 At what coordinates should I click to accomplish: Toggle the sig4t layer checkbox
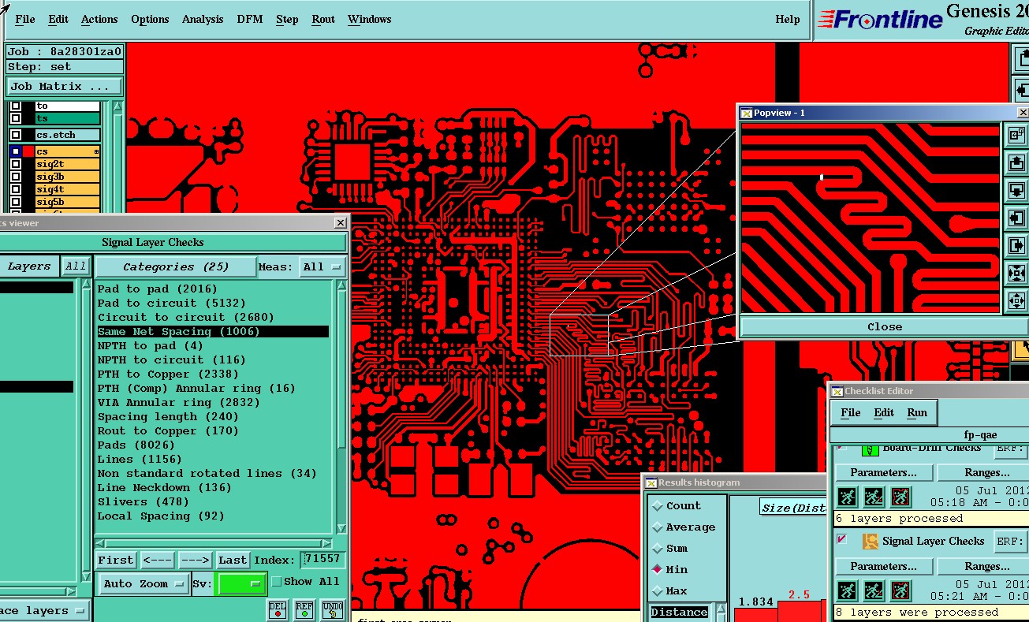16,189
